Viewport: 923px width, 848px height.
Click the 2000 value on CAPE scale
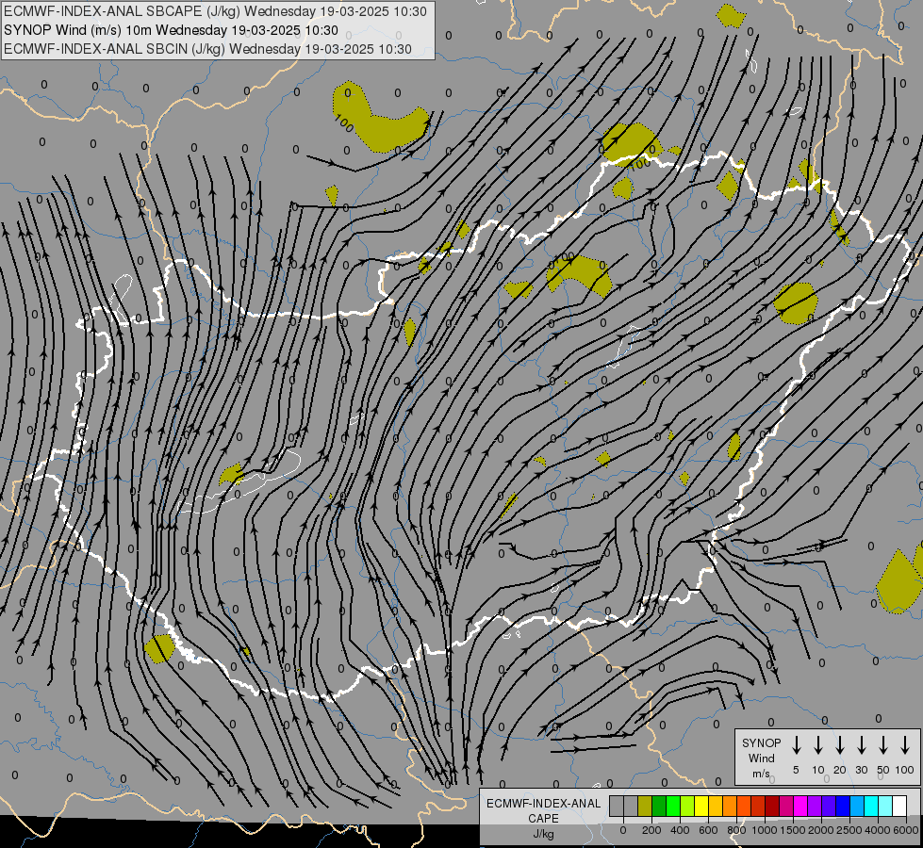(x=821, y=830)
